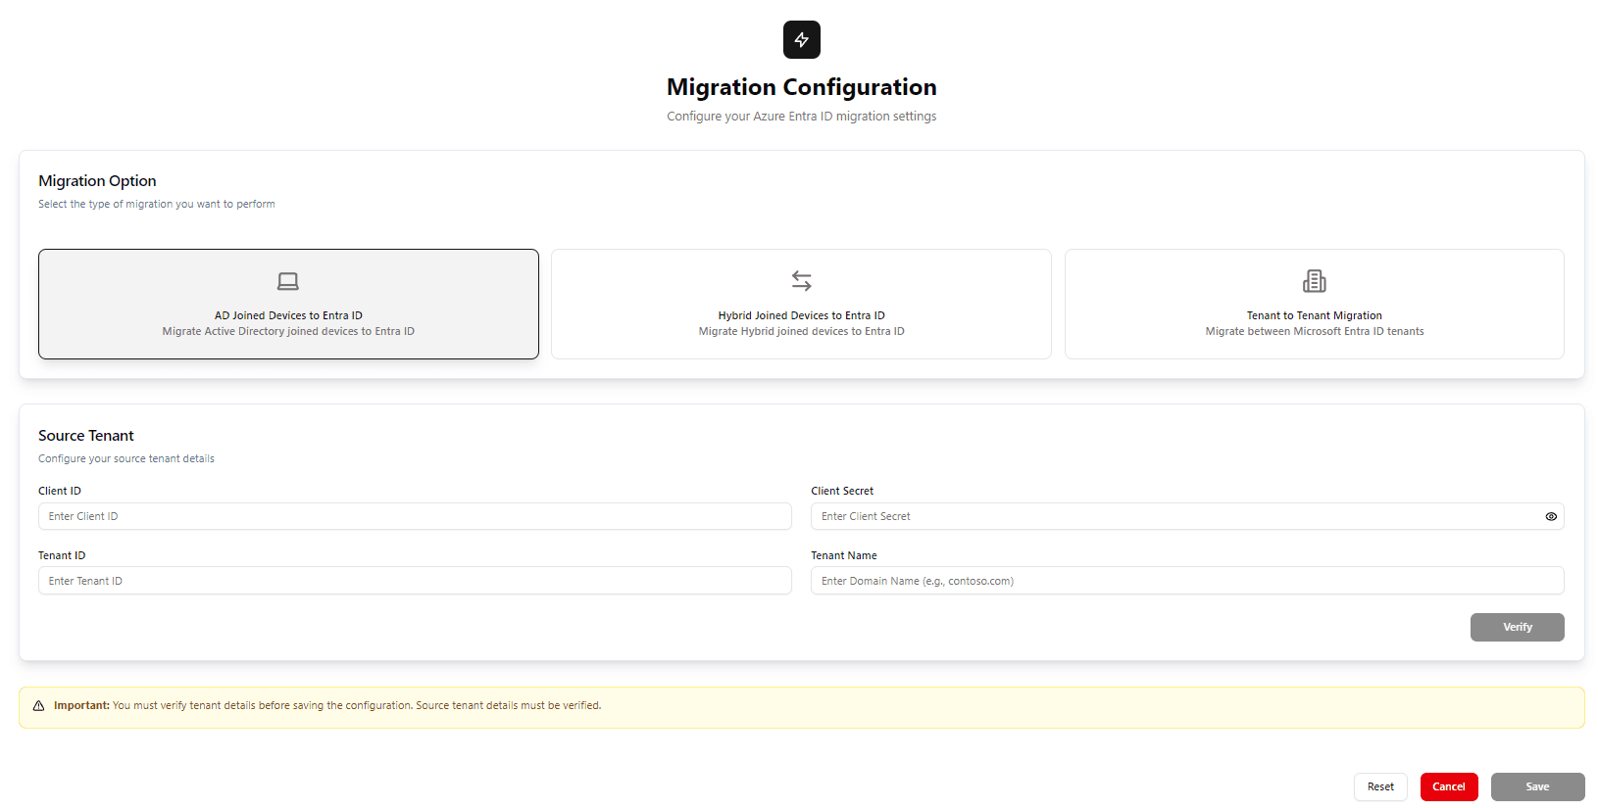Toggle Client Secret visibility eye icon
This screenshot has height=808, width=1598.
(x=1551, y=516)
